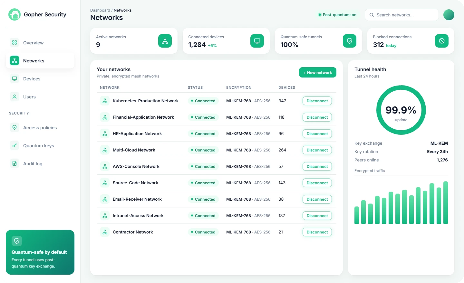The image size is (464, 283).
Task: Click the Access policies shield icon
Action: (x=15, y=127)
